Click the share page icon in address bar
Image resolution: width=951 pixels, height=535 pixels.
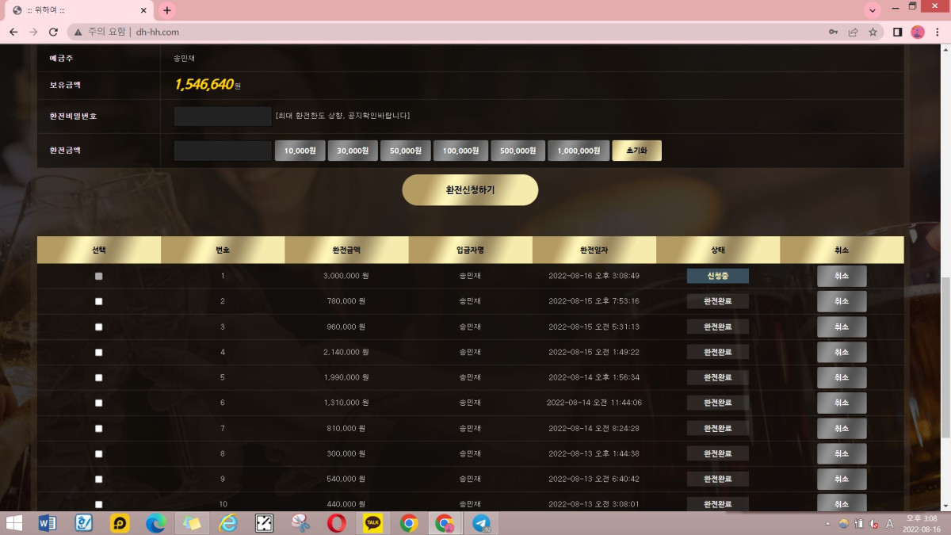(x=853, y=32)
